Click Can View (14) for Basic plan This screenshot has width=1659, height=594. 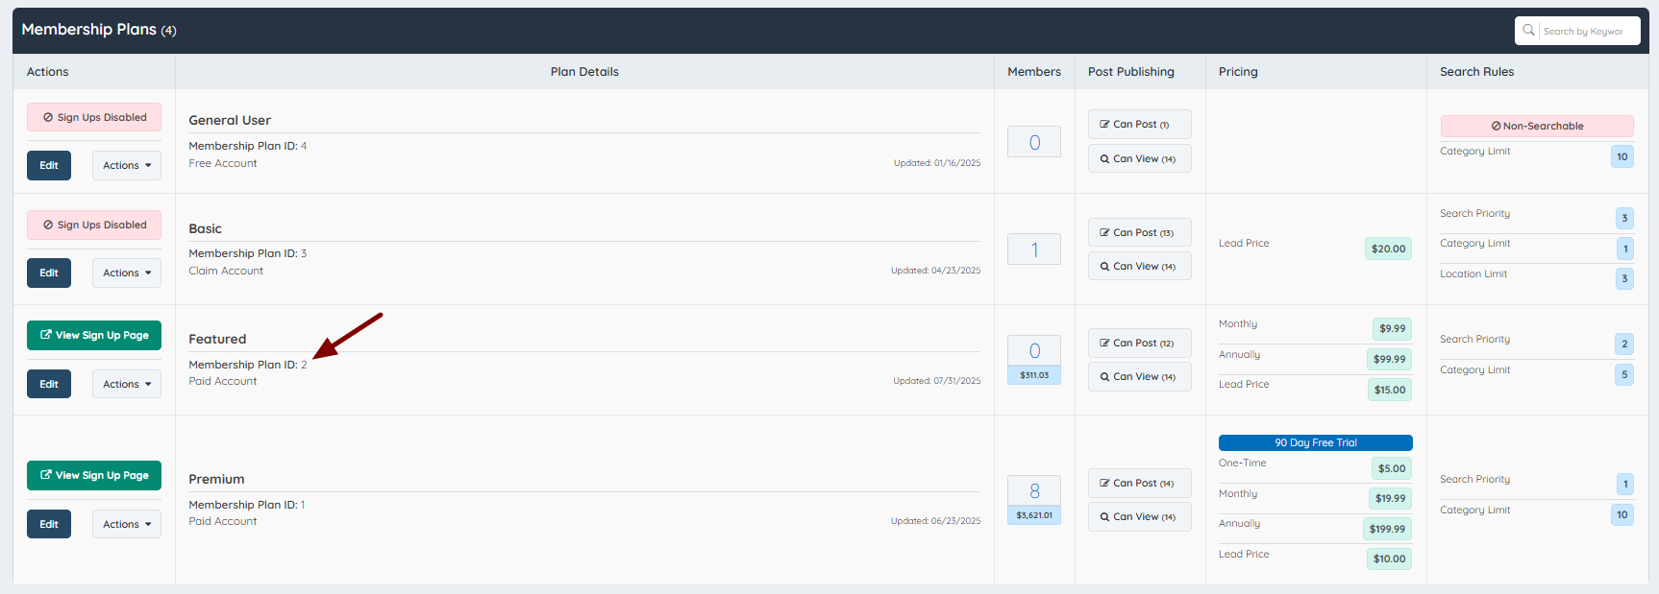tap(1140, 266)
